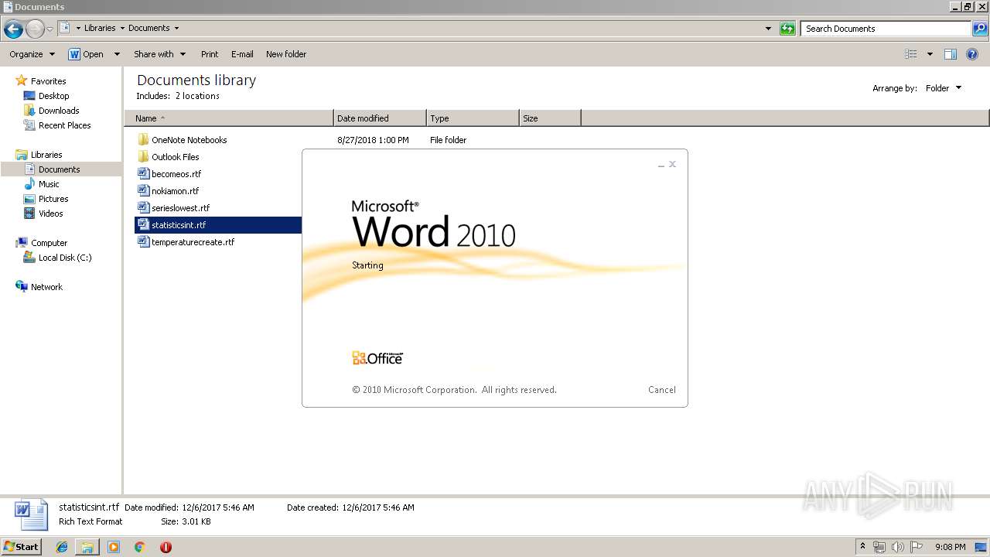Select Computer in the navigation pane
990x557 pixels.
(49, 243)
